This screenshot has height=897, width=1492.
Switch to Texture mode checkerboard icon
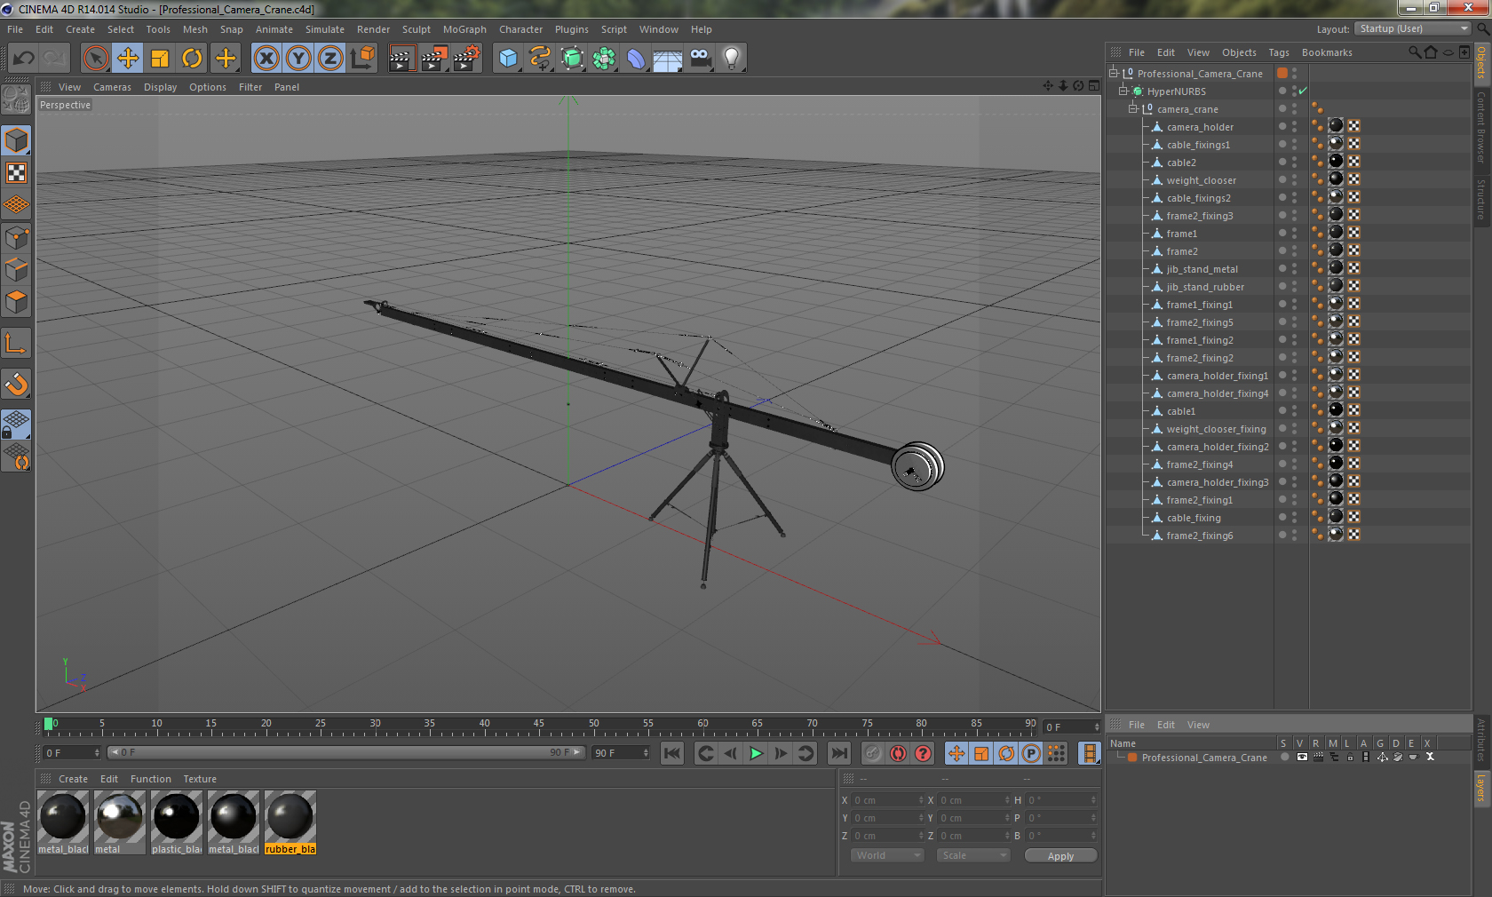(16, 173)
